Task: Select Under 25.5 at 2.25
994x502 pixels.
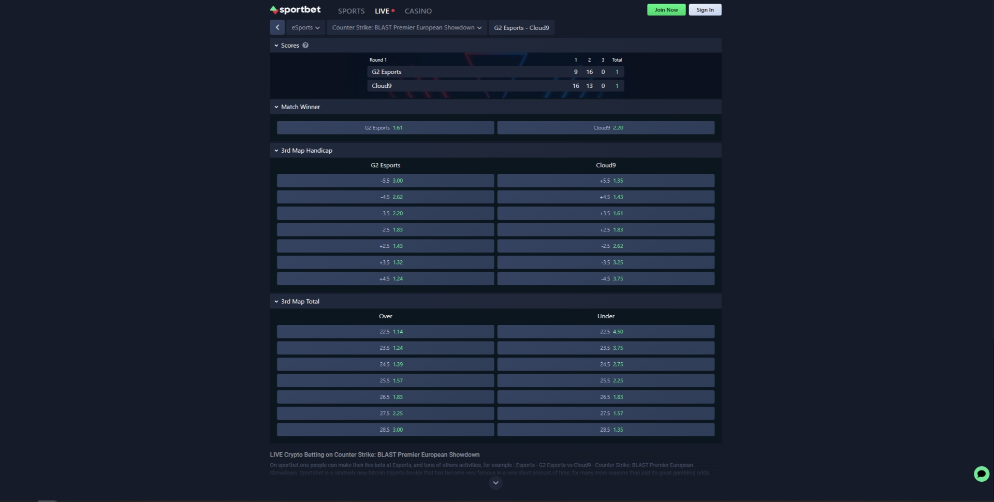Action: 606,380
